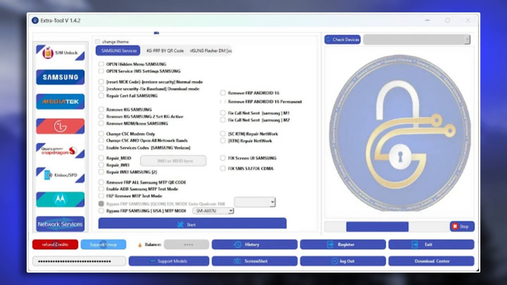Open the SAMSUNG service panel
The height and width of the screenshot is (285, 507).
tap(60, 77)
